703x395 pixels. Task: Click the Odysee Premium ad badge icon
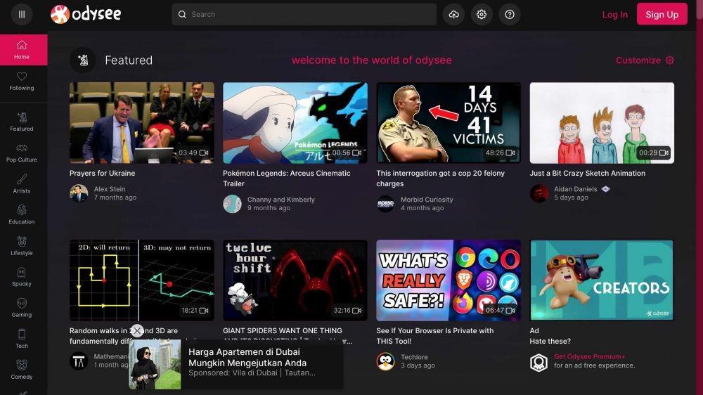tap(539, 362)
